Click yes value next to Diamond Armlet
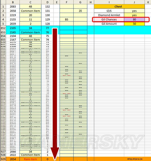This screenshot has height=161, width=151. 134,15
